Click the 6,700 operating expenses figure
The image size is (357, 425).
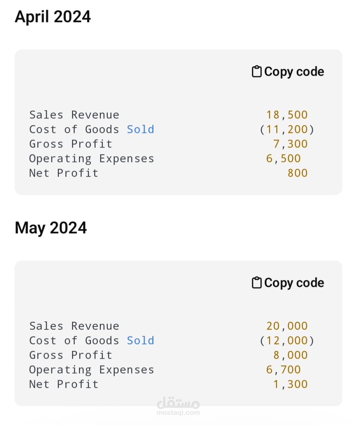pos(283,370)
